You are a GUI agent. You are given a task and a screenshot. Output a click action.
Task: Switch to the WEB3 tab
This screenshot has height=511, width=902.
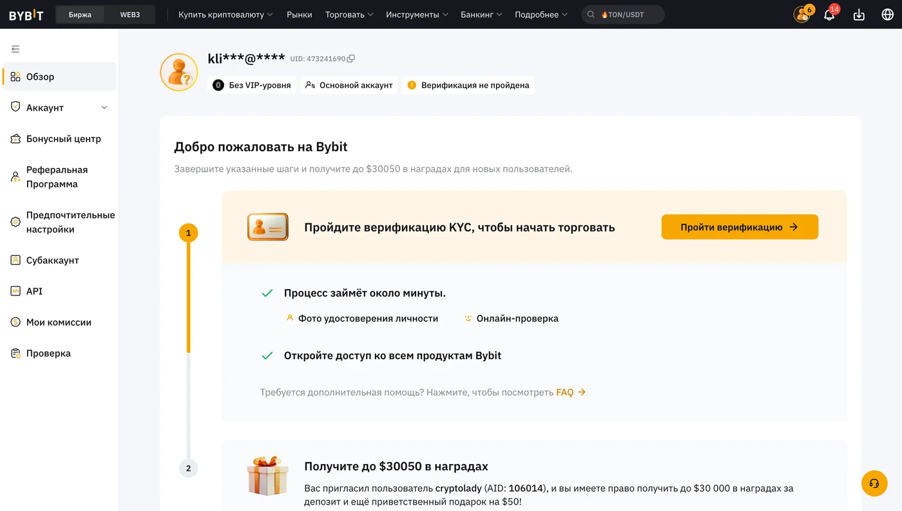[130, 15]
